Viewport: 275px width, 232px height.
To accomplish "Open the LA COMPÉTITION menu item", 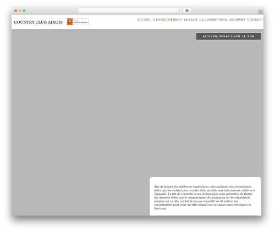I will click(x=213, y=20).
